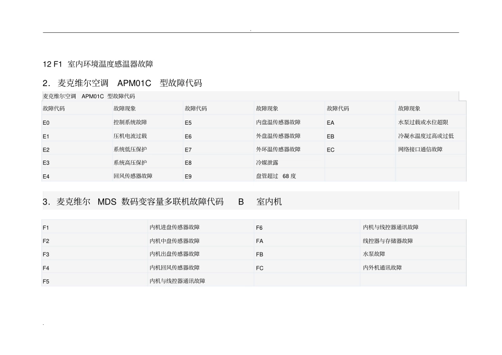The image size is (502, 355).
Task: Select the heading '2. 麦克维尔空调 APM01C 型故障代码'
Action: click(122, 83)
